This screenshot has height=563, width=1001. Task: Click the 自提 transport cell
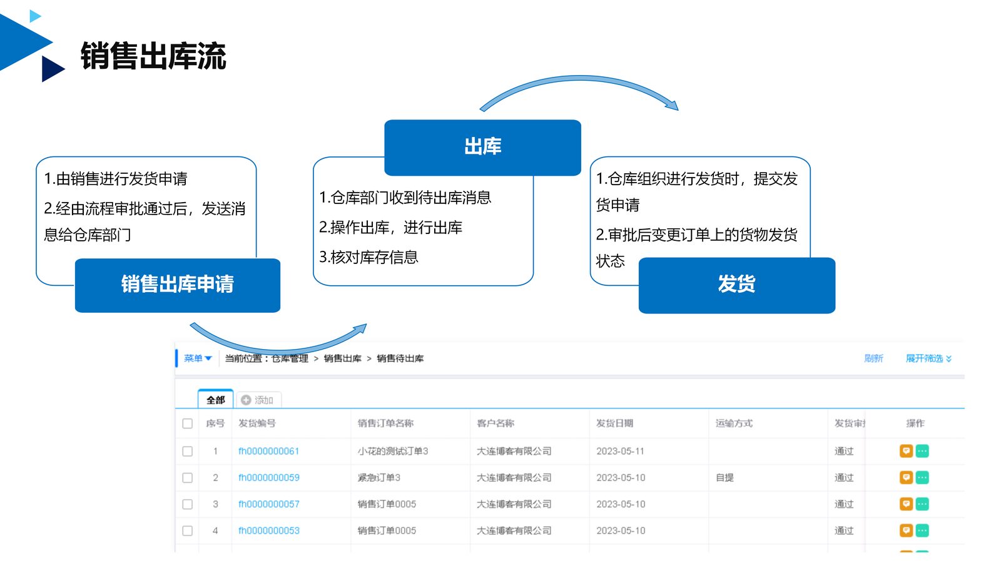pos(724,477)
